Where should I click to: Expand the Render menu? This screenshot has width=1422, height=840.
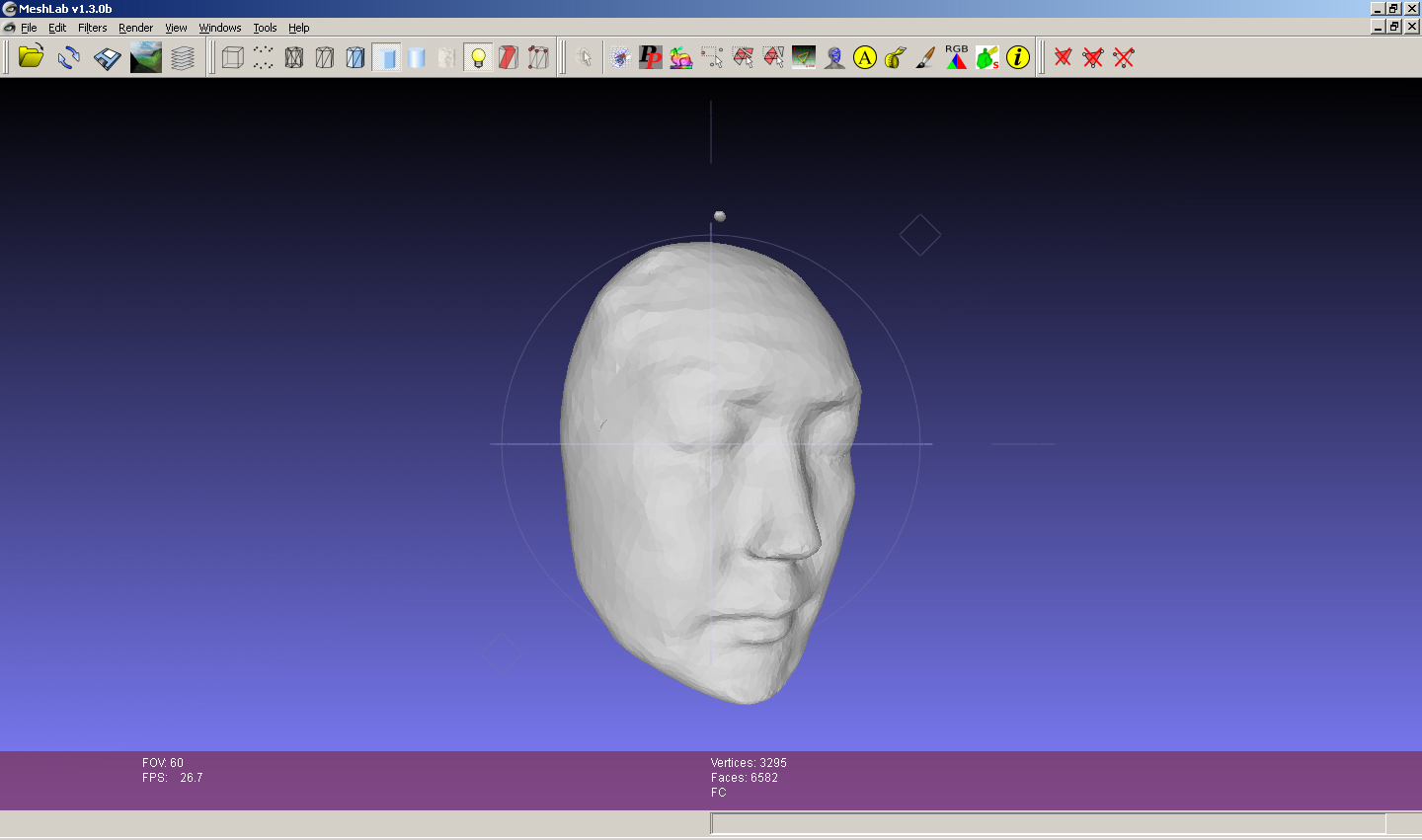tap(135, 28)
